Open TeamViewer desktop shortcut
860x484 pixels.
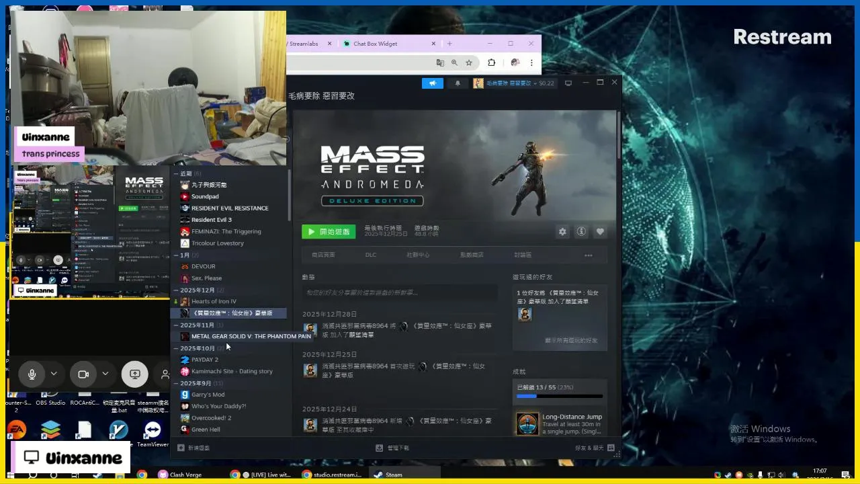pos(153,434)
